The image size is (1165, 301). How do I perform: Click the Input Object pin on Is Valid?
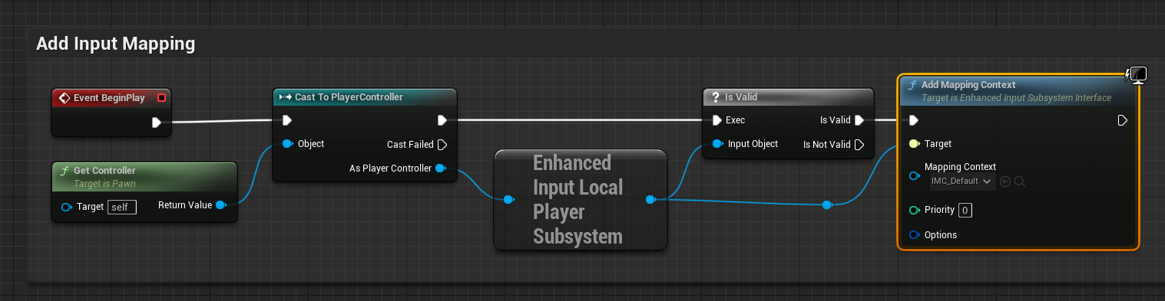(x=717, y=143)
